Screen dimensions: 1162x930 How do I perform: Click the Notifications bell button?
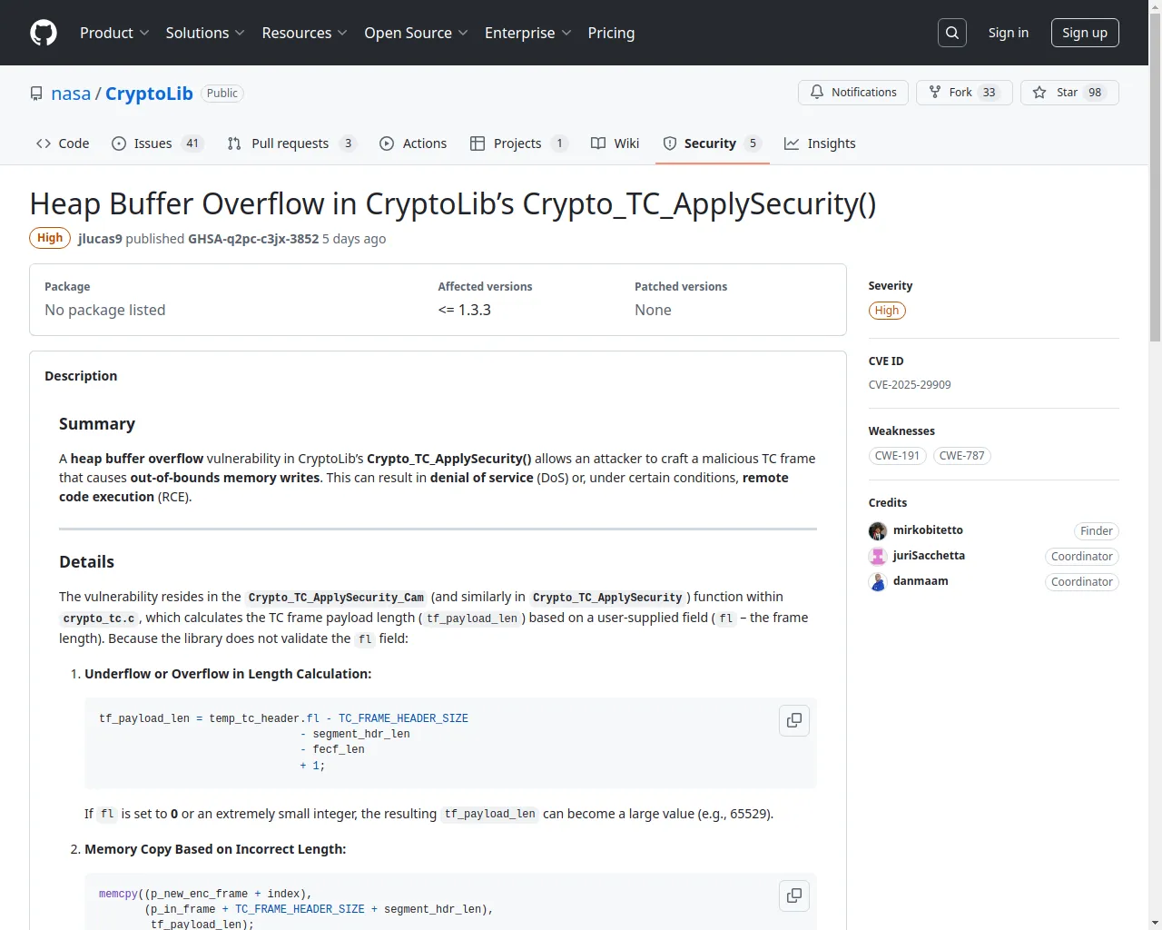click(853, 93)
